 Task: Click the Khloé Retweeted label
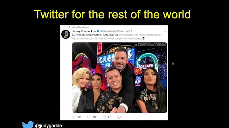(x=80, y=27)
